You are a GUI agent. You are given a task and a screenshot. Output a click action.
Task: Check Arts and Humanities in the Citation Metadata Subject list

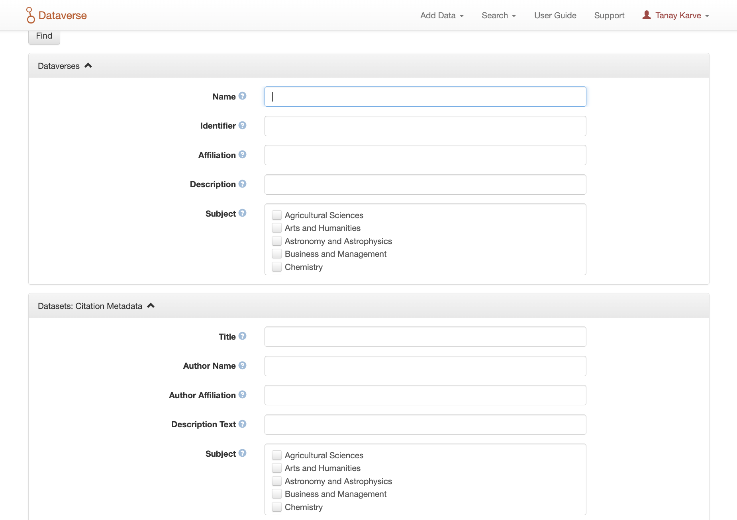click(x=277, y=468)
